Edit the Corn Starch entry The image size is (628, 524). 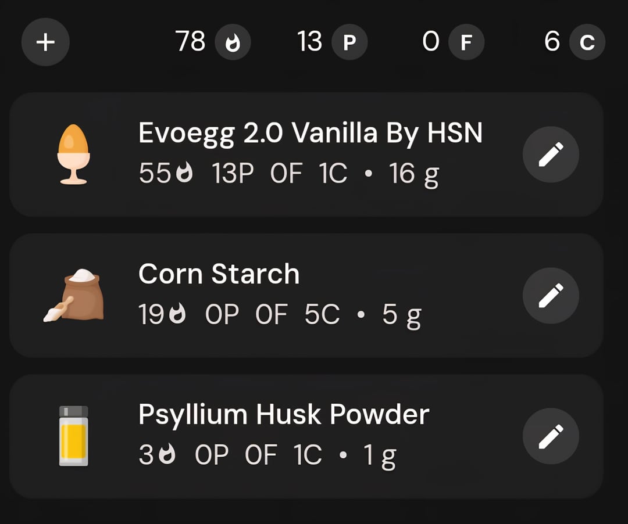coord(551,296)
